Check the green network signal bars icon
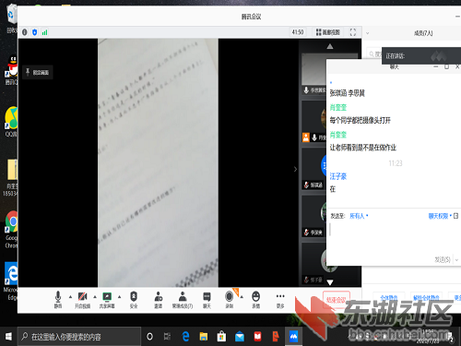 pos(45,32)
